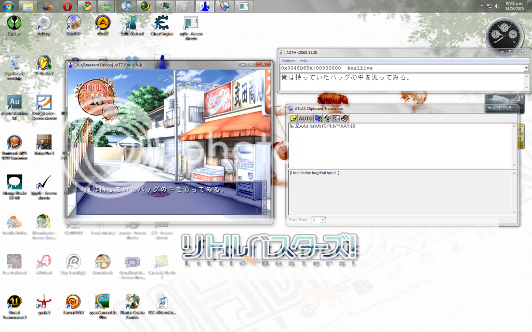Open the Manga Studio EX 4.0 shortcut
The image size is (532, 332).
[x=14, y=187]
